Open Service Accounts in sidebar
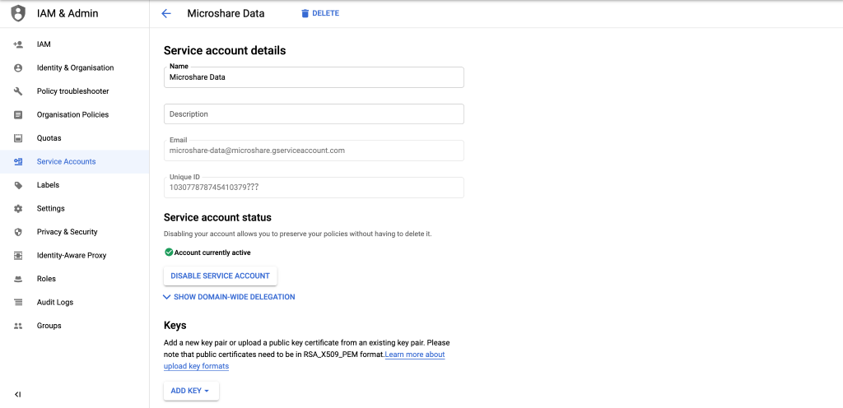The width and height of the screenshot is (843, 408). click(66, 162)
